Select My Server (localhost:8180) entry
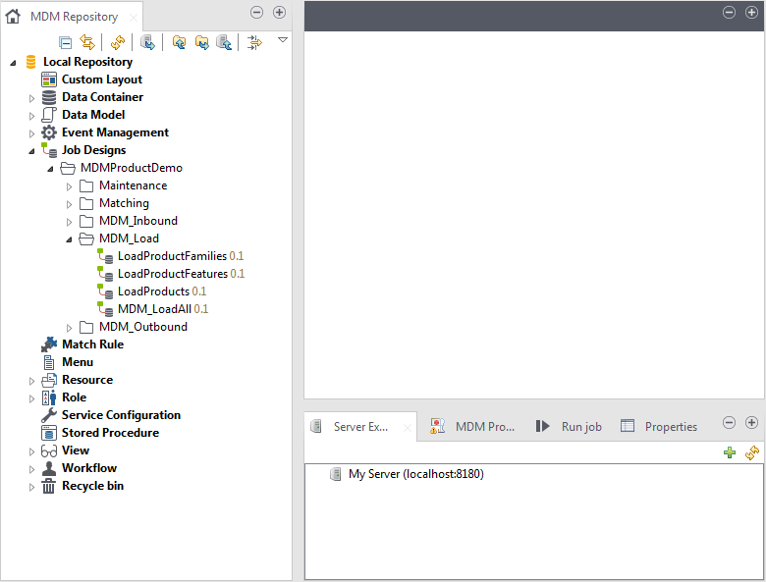766x582 pixels. [415, 474]
